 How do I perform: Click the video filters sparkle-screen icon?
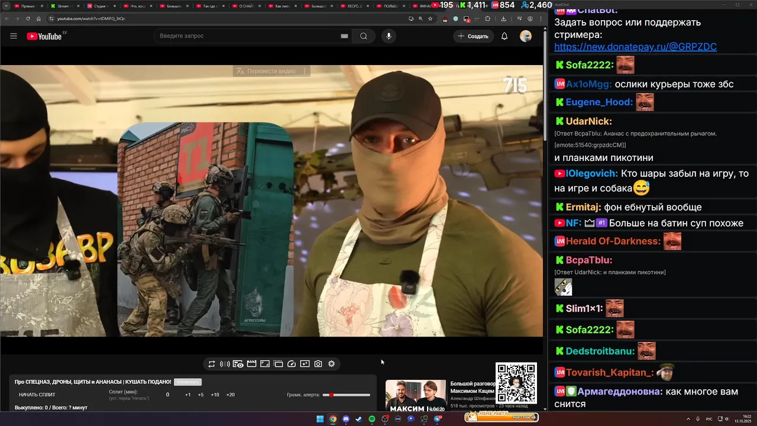coord(305,364)
